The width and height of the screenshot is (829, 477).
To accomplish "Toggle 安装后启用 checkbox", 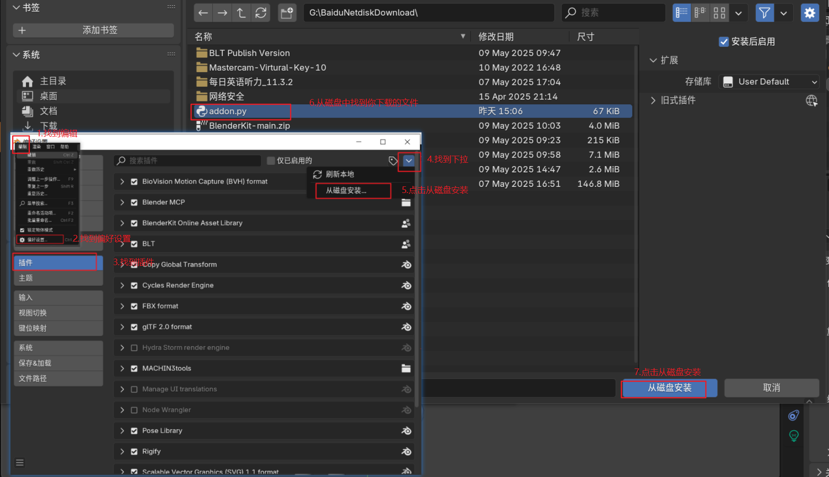I will 723,42.
